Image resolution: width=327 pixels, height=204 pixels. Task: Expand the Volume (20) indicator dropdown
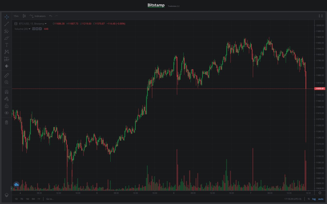point(29,29)
